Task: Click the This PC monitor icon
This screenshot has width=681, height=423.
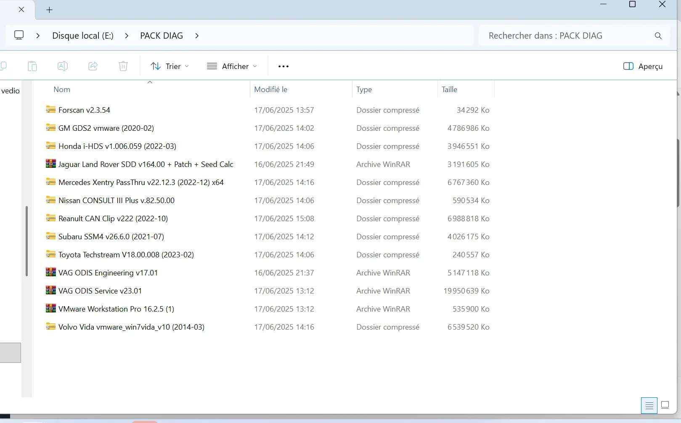Action: coord(19,35)
